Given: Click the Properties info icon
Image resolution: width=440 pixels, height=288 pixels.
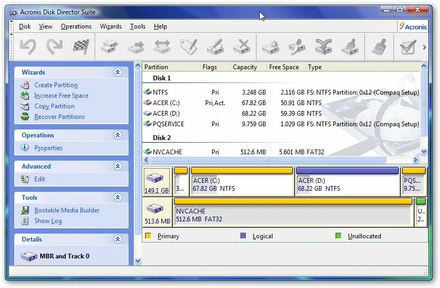Looking at the screenshot, I should point(25,147).
